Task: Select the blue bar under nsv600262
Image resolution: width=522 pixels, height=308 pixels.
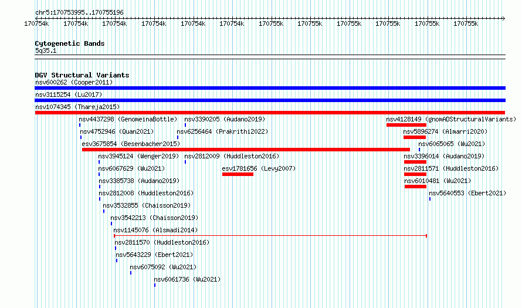Action: click(x=270, y=88)
